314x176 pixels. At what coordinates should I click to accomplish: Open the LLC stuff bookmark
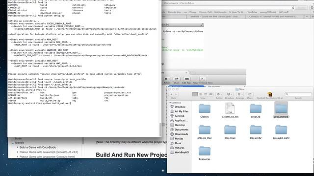[x=284, y=12]
